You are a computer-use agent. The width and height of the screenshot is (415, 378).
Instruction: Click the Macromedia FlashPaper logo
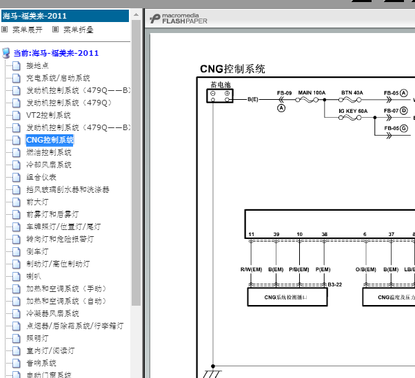[179, 19]
